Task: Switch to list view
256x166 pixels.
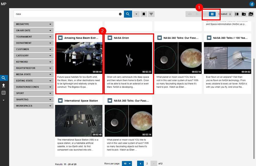Action: tap(205, 14)
